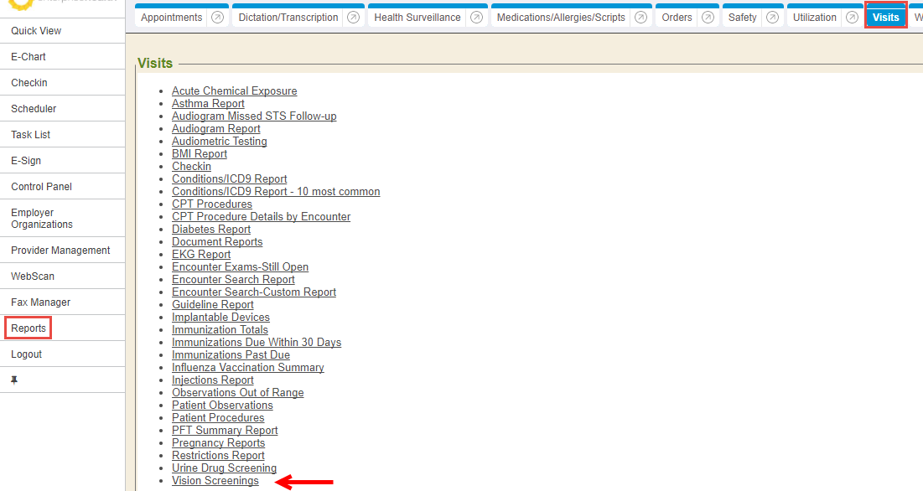Switch to the Visits tab
923x491 pixels.
[x=885, y=18]
